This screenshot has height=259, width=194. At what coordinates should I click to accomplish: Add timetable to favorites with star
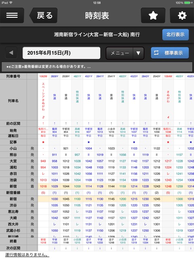point(153,15)
